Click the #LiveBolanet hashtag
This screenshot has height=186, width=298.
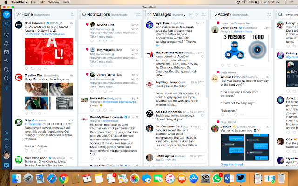[33, 124]
